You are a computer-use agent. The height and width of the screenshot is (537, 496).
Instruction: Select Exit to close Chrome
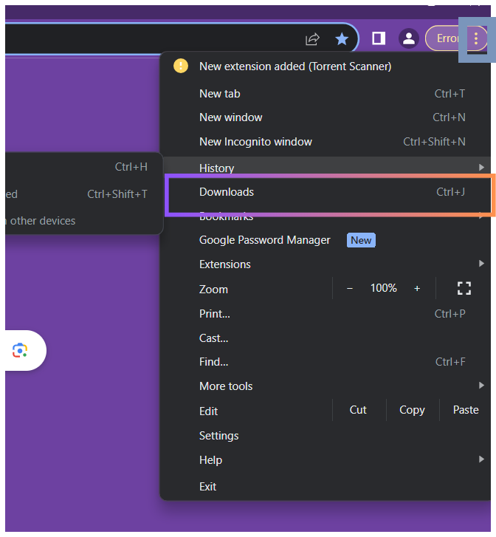325,487
